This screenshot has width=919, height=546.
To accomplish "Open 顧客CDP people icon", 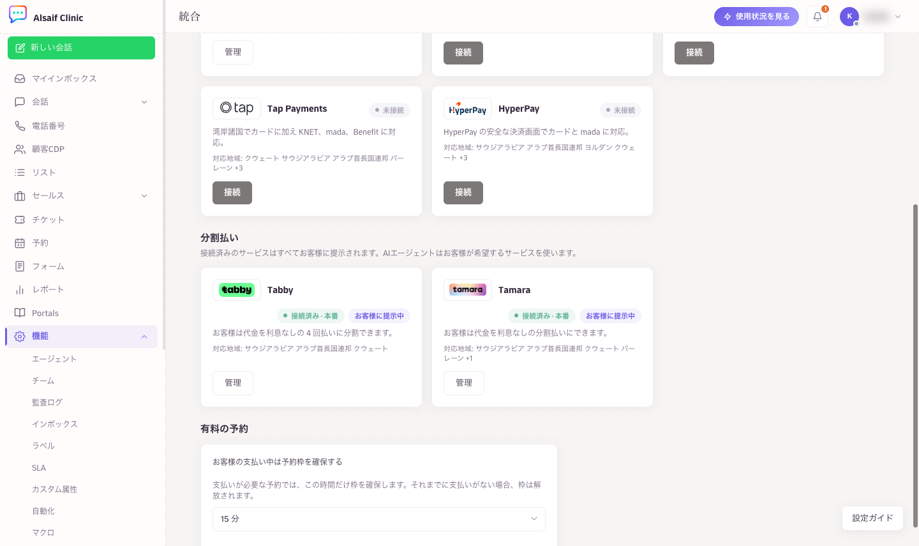I will click(x=20, y=149).
